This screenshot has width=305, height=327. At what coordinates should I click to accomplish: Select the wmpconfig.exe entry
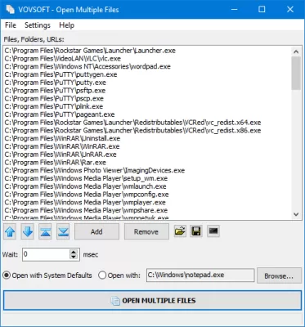click(87, 195)
